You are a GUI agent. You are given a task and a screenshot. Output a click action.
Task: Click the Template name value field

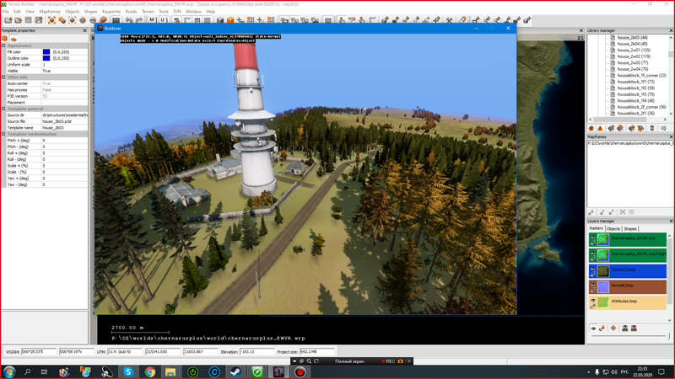pos(65,128)
